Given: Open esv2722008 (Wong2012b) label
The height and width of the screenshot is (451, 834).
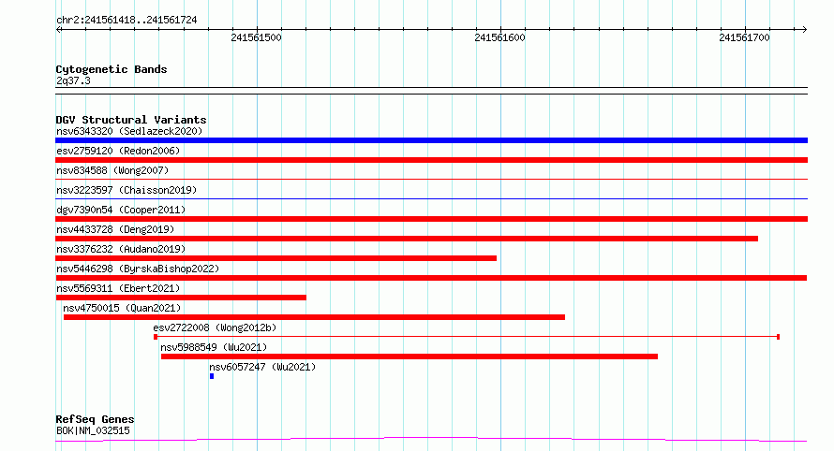Looking at the screenshot, I should 215,327.
